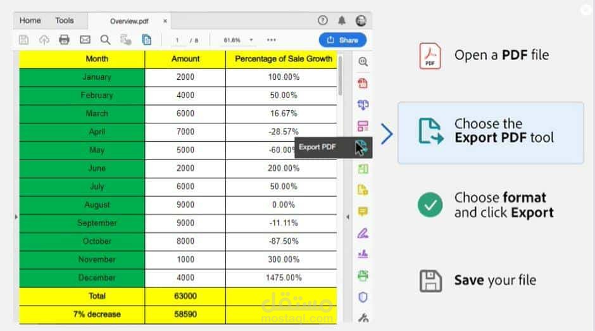
Task: Open the yellow Comment tool in sidebar
Action: (363, 211)
